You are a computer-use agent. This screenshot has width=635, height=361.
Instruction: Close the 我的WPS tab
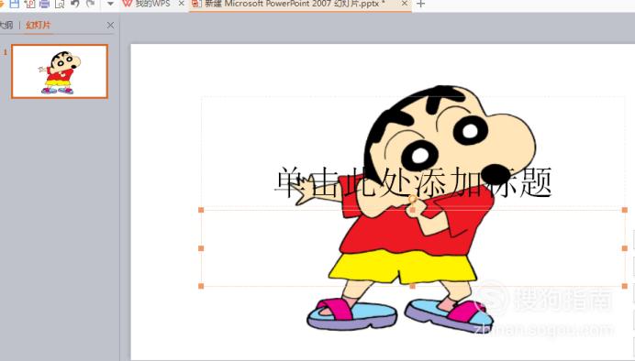[181, 4]
